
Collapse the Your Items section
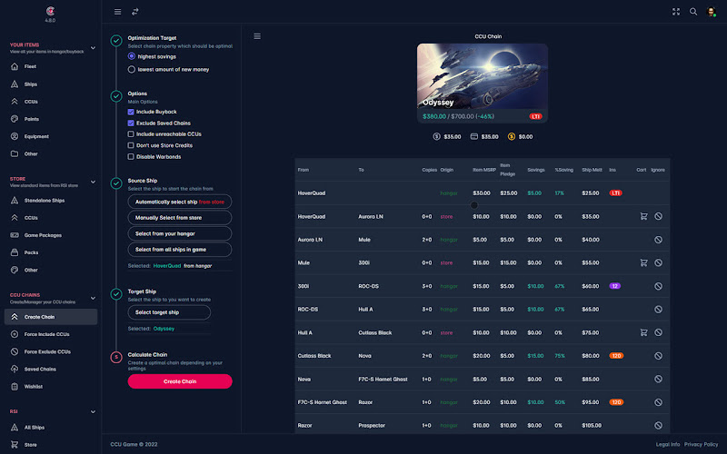coord(93,48)
